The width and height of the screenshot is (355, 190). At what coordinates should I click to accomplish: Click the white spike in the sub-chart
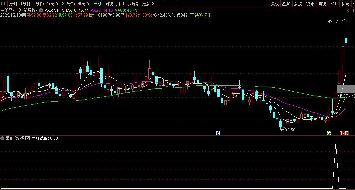(x=336, y=165)
